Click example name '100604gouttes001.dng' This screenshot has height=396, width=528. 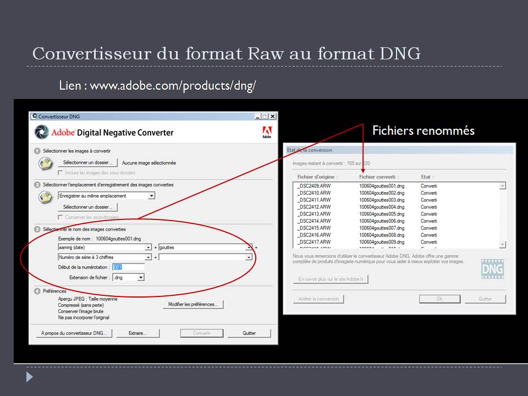[118, 239]
